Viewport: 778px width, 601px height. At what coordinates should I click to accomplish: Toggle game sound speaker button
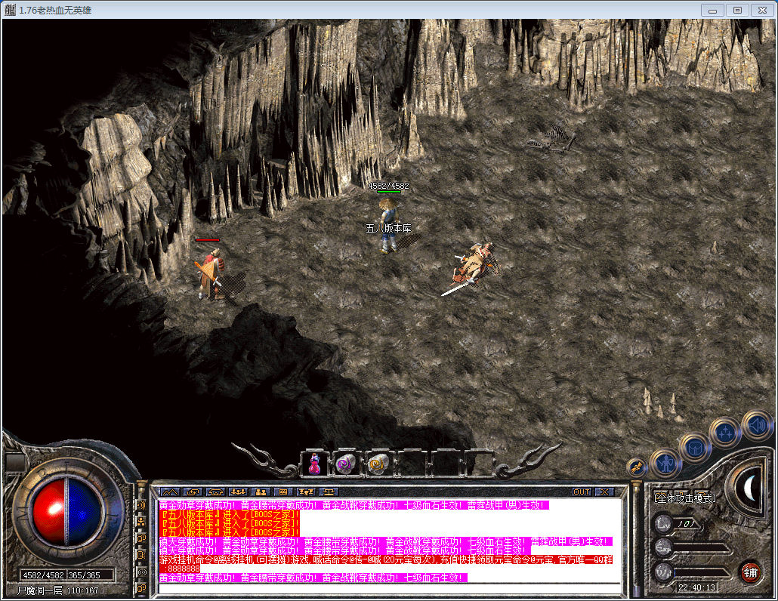758,425
